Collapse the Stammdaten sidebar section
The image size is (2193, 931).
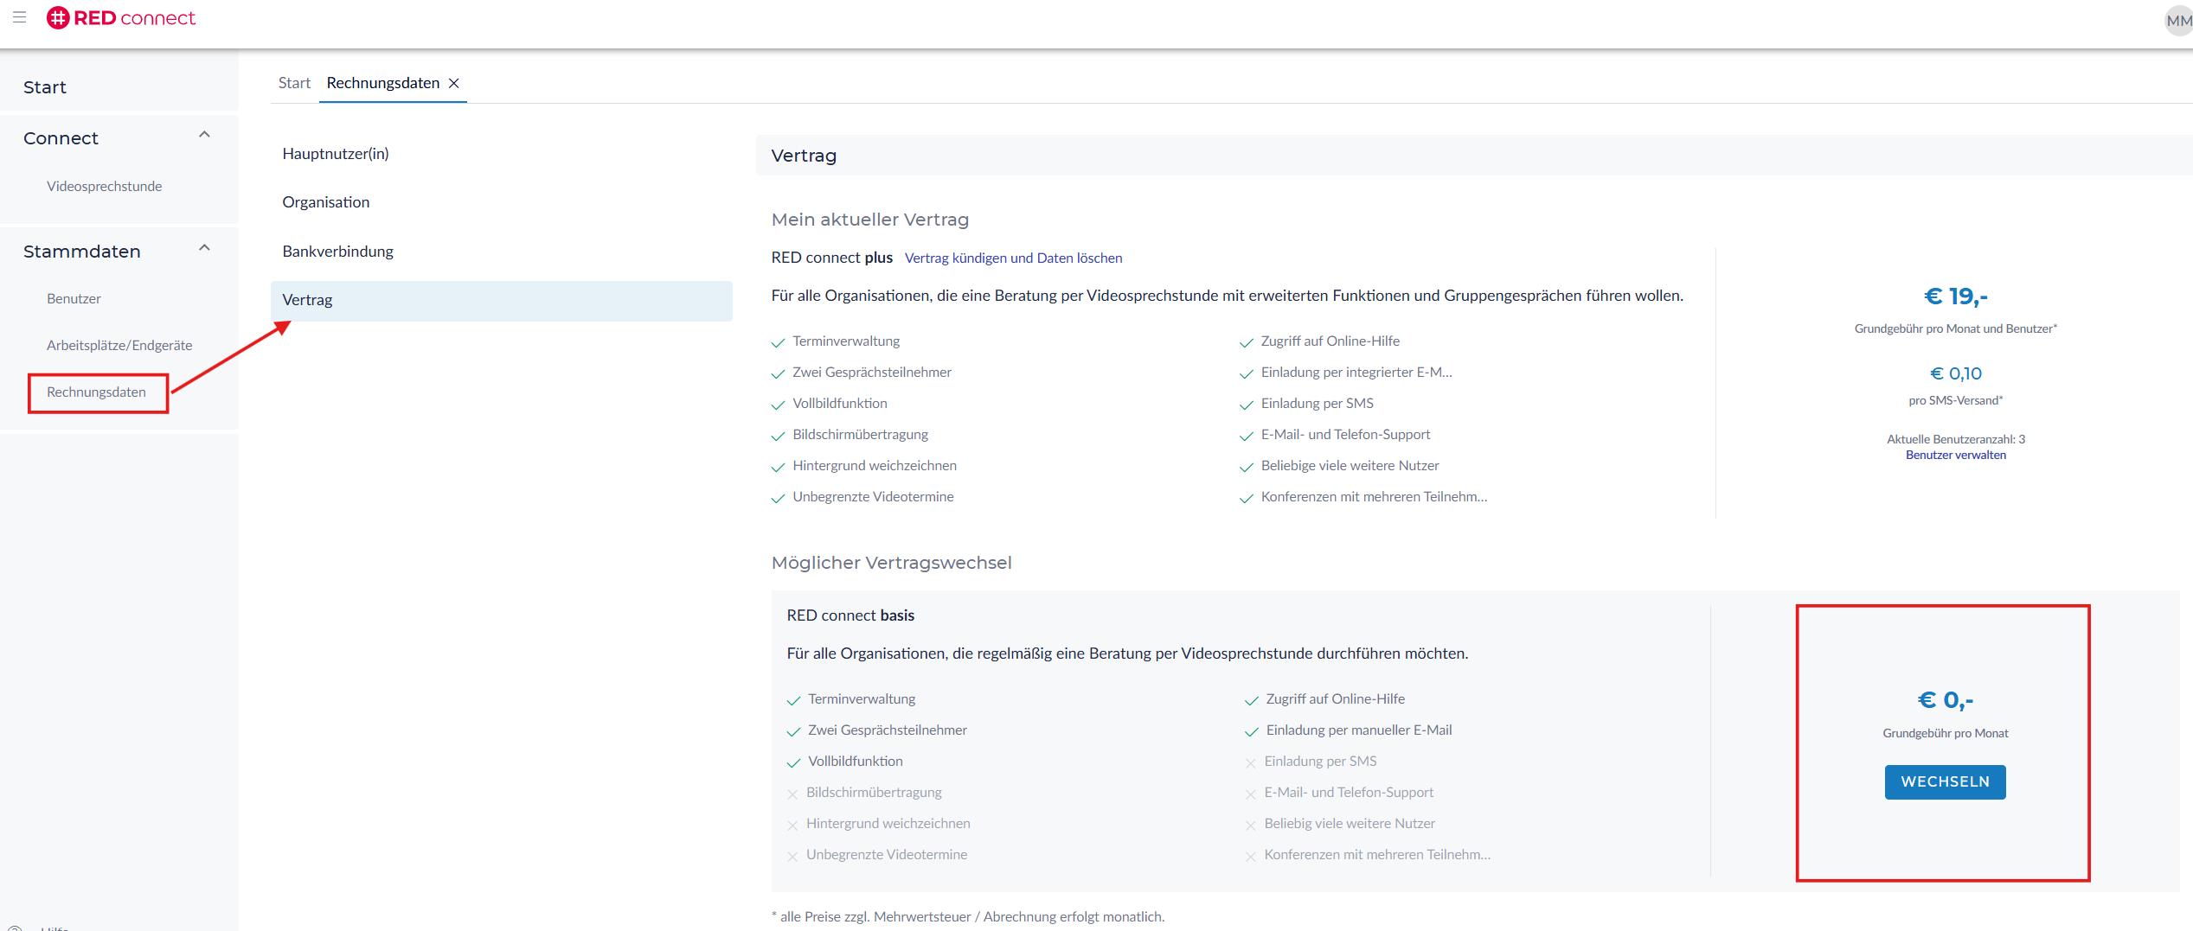pos(204,248)
